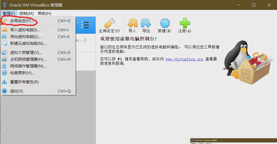Screen dimensions: 277x144
Task: Click the disk icon beside 虚拟介质管理
Action: [4, 52]
